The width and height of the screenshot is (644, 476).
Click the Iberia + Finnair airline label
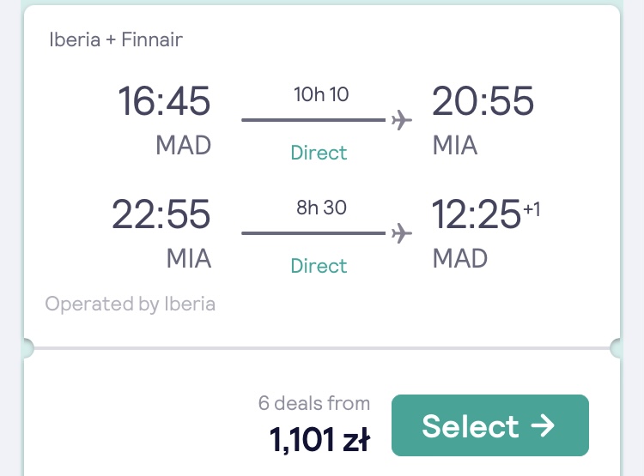pyautogui.click(x=116, y=39)
